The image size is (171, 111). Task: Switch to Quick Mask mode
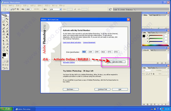click(x=7, y=61)
